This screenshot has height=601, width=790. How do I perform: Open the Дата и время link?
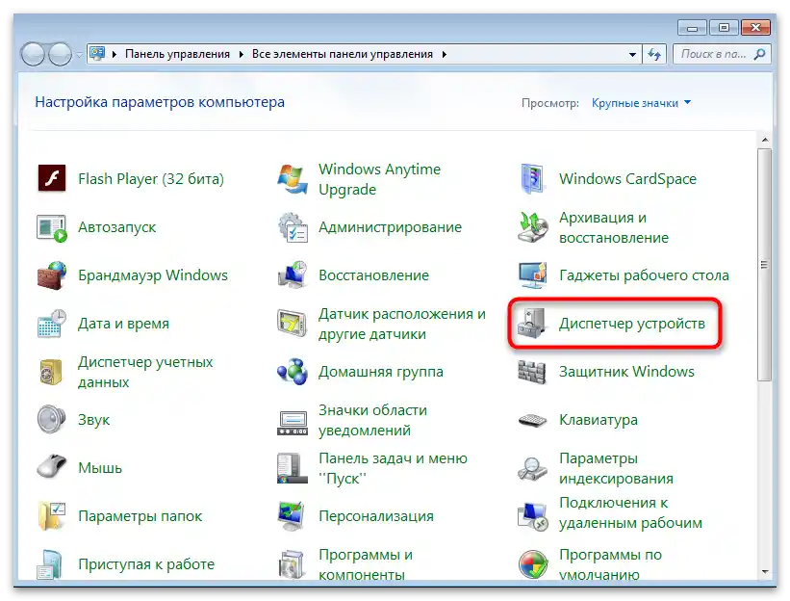click(123, 324)
